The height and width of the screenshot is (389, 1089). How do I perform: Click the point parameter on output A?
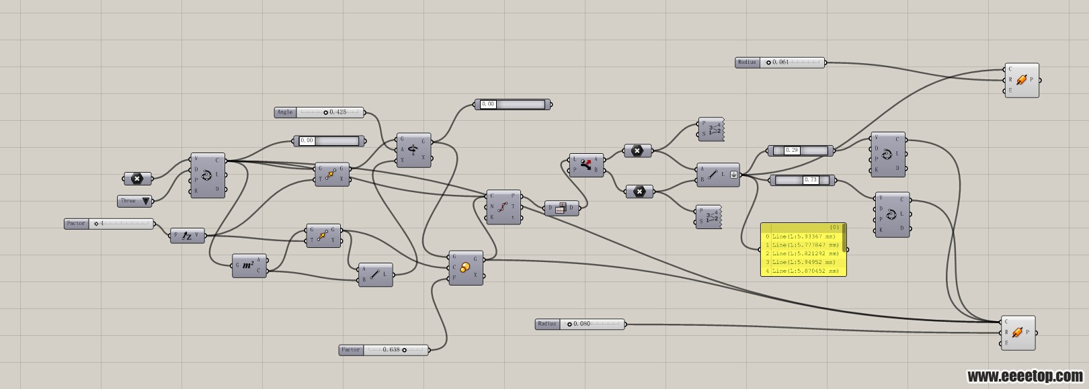(x=637, y=151)
